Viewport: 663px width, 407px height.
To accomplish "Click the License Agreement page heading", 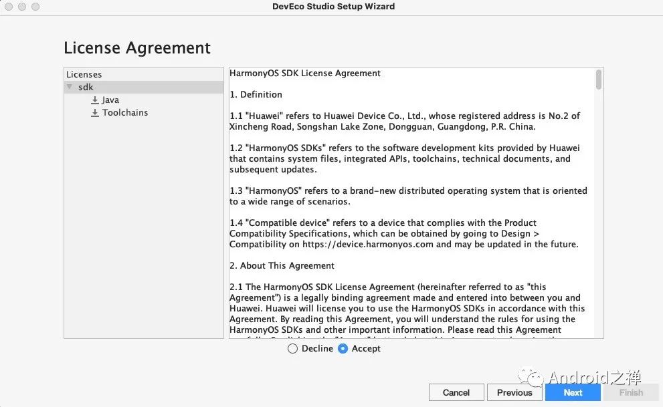I will click(137, 47).
